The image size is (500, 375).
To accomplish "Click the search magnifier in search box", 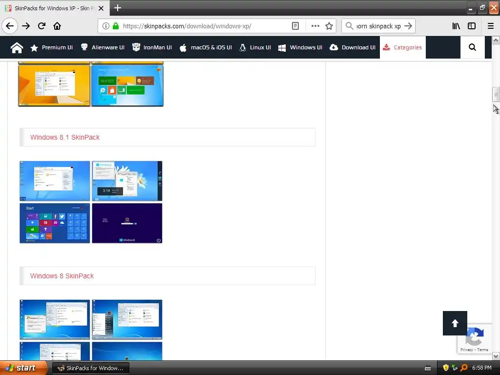I will (349, 26).
